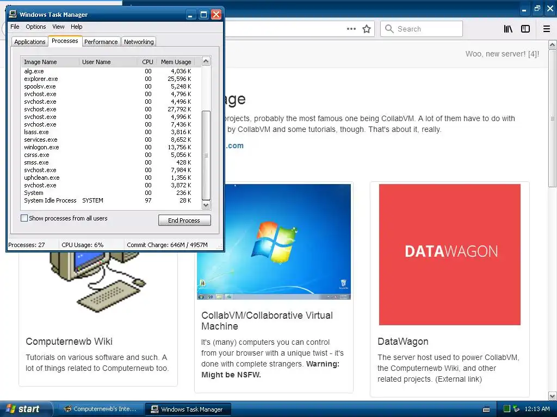Screen dimensions: 557x417
Task: Enable Show processes from all users
Action: coord(24,218)
